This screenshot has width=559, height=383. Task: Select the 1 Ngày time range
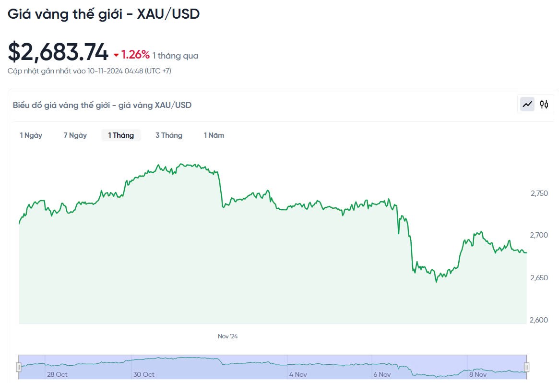31,135
